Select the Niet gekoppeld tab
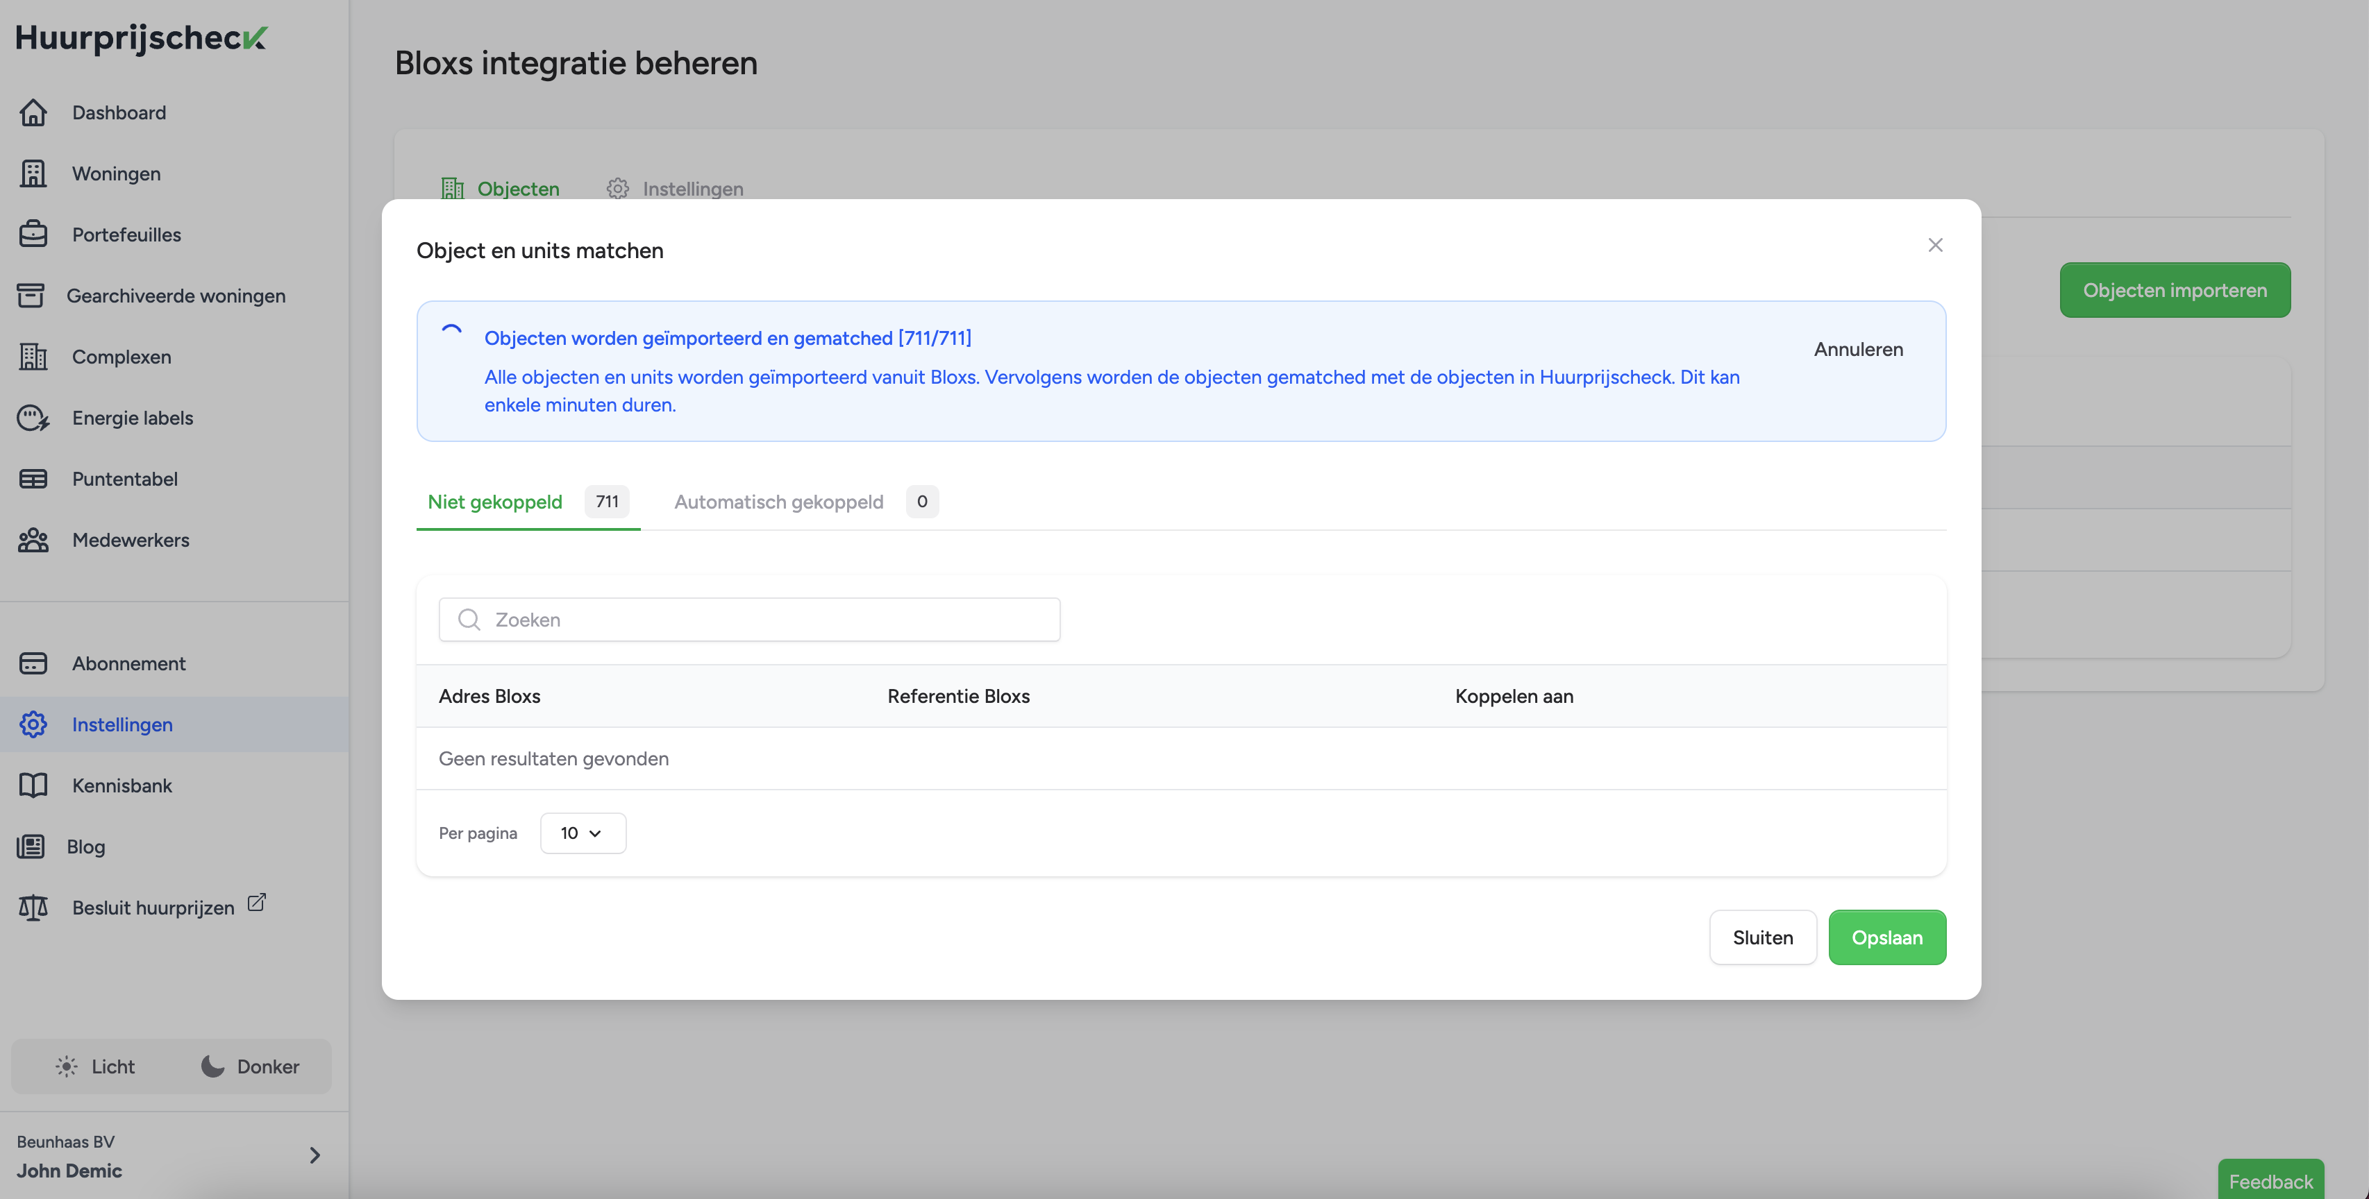Screen dimensions: 2369x1199 click(495, 502)
